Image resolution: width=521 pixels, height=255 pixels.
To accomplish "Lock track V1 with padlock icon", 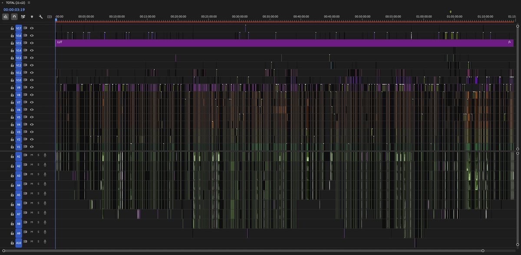I will tap(12, 147).
